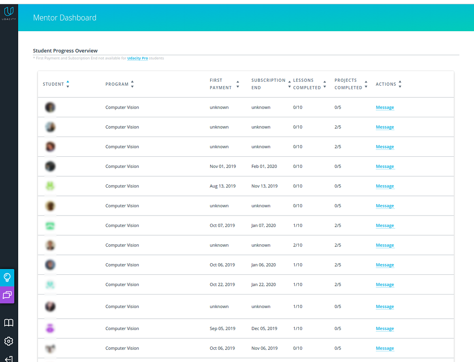This screenshot has width=474, height=362.
Task: Message the student subscribed until Jan 22, 2020
Action: [x=385, y=285]
